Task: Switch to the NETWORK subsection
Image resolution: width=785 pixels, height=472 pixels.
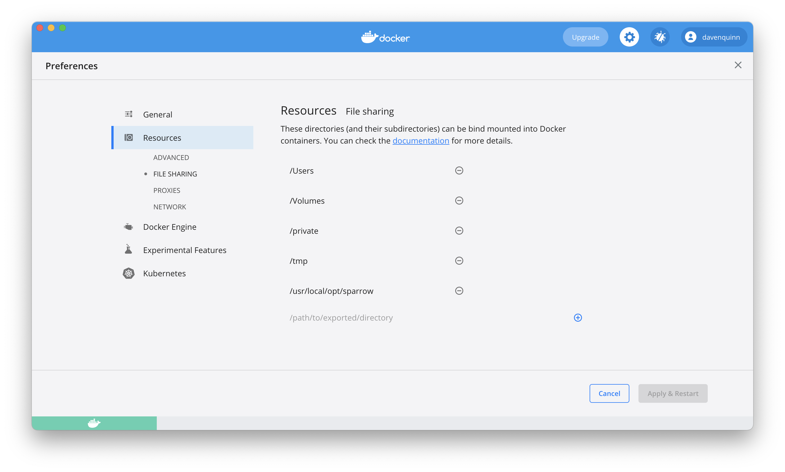Action: pyautogui.click(x=170, y=207)
